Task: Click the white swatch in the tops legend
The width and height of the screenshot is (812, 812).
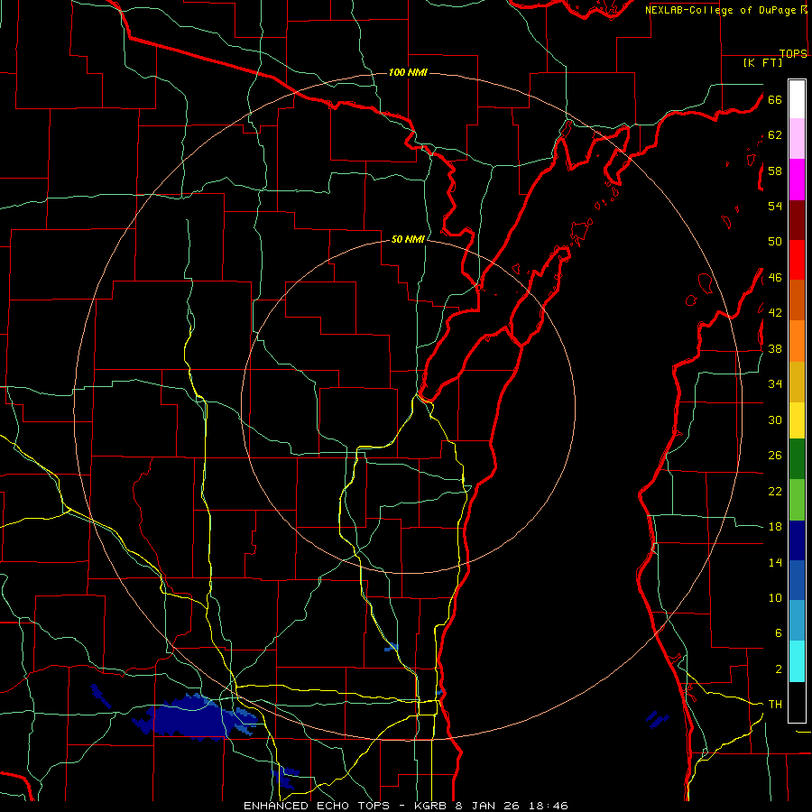Action: [x=797, y=99]
